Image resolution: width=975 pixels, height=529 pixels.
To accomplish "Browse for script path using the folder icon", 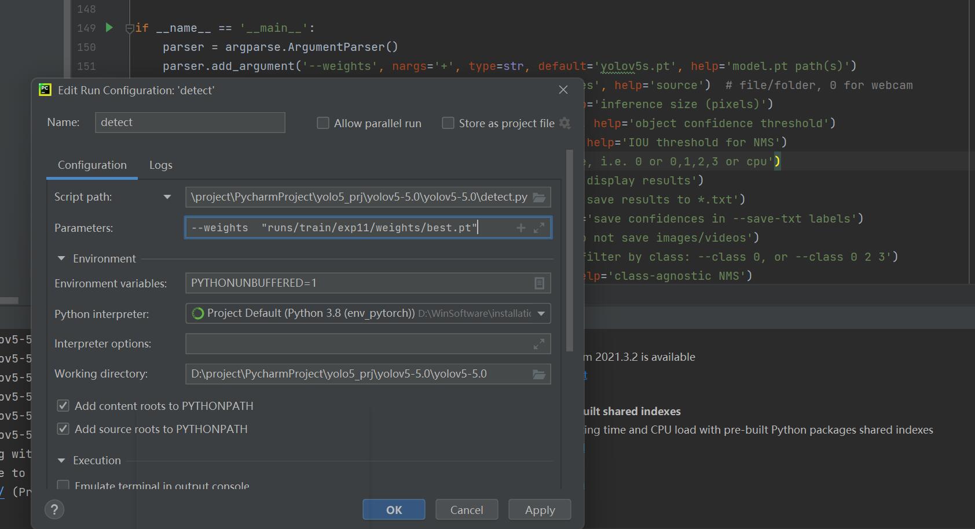I will (x=539, y=197).
